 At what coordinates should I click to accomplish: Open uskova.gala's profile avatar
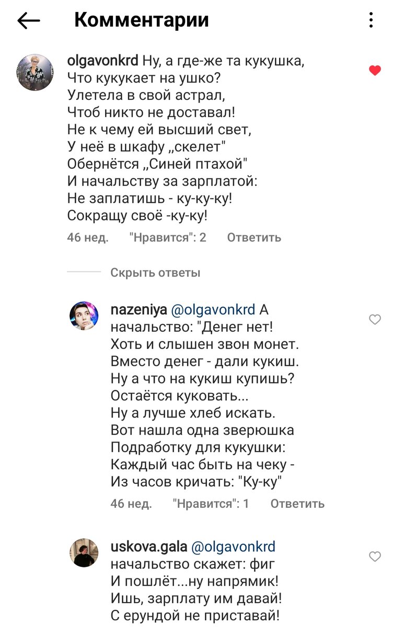84,553
